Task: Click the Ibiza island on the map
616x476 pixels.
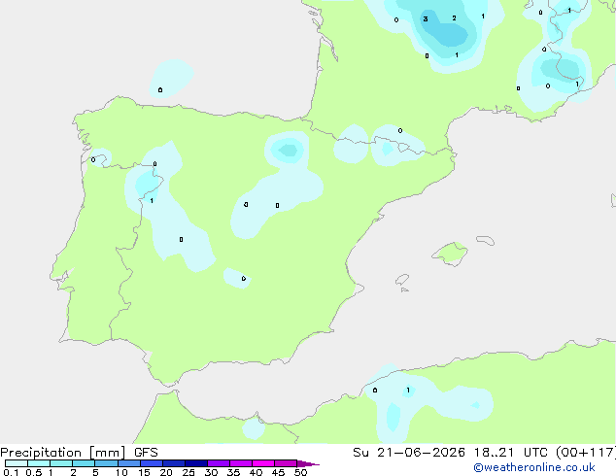Action: (402, 280)
